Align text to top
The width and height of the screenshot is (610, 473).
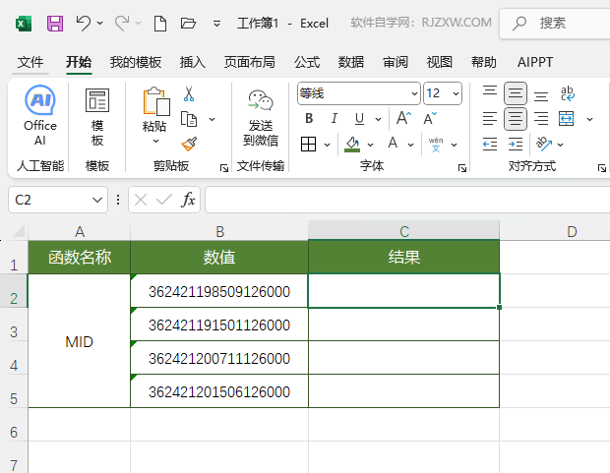pyautogui.click(x=490, y=93)
